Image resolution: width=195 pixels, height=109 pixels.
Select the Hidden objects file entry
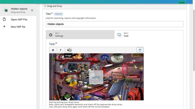coord(18,10)
